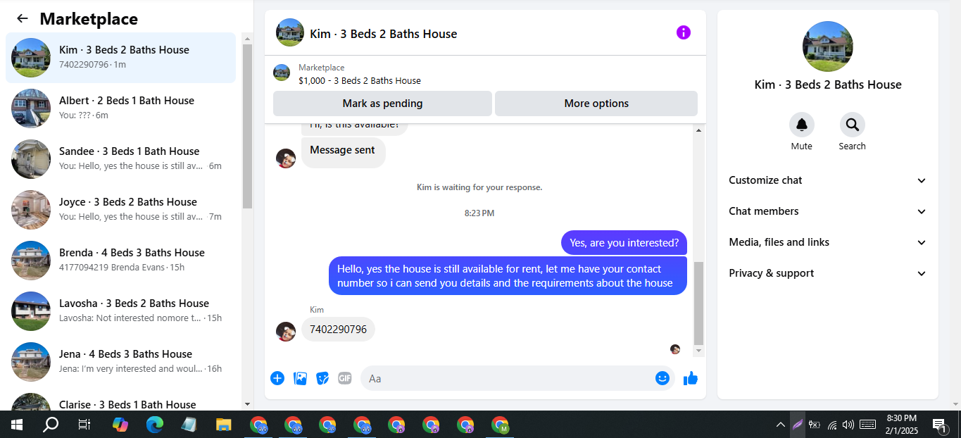Click the back arrow beside Marketplace
This screenshot has width=961, height=438.
[23, 19]
